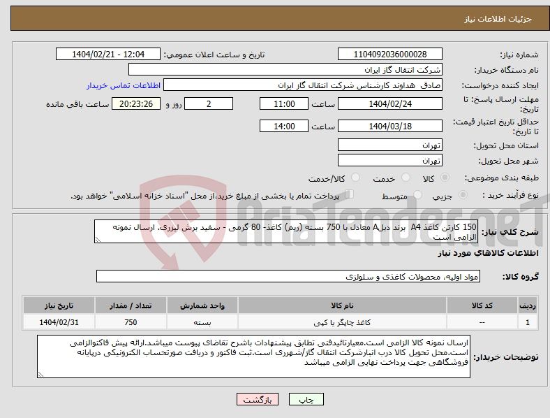Click the price validity date 1404/03/18
The image size is (550, 418).
(x=389, y=126)
